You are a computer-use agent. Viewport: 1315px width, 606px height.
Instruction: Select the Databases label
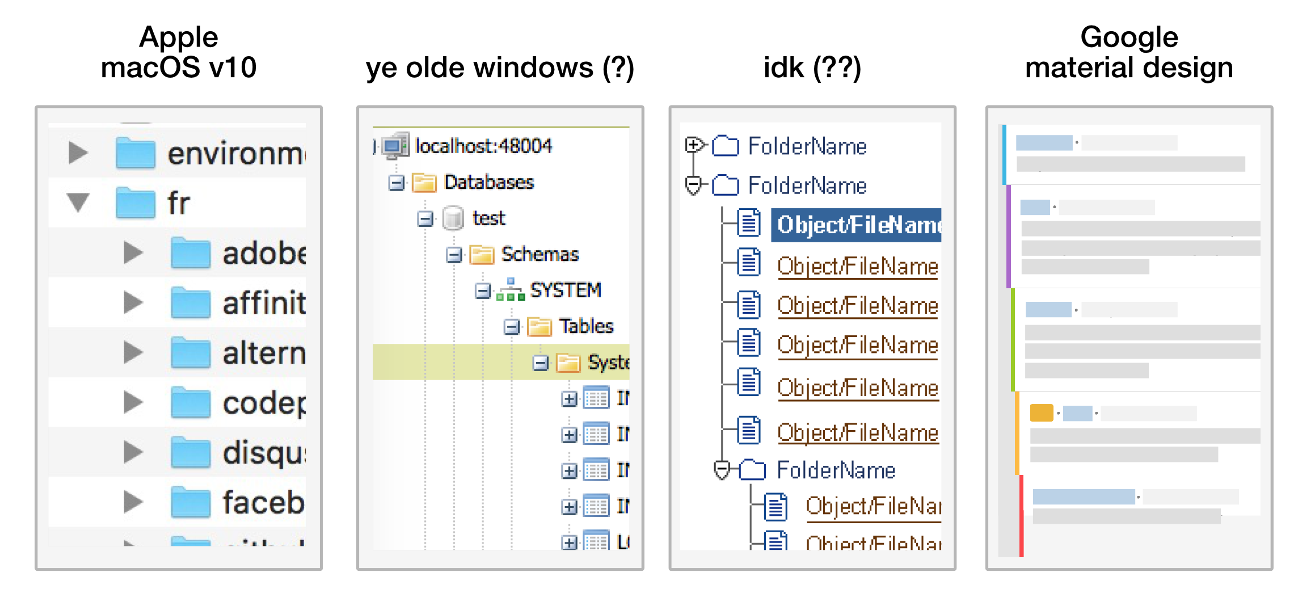[489, 182]
